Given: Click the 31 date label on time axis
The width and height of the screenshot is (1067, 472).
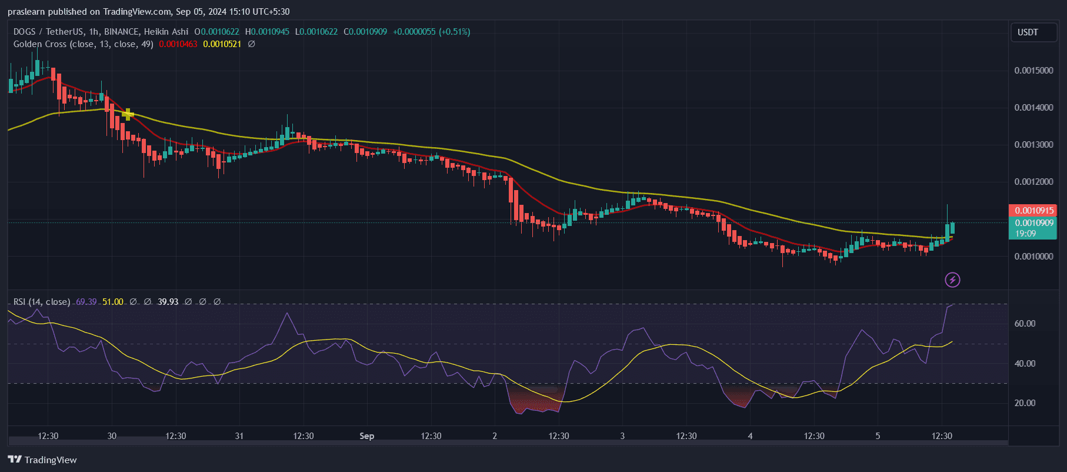Looking at the screenshot, I should click(239, 436).
